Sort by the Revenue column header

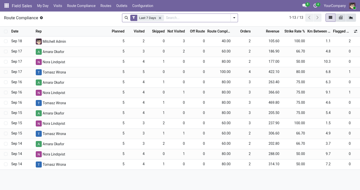[x=272, y=31]
